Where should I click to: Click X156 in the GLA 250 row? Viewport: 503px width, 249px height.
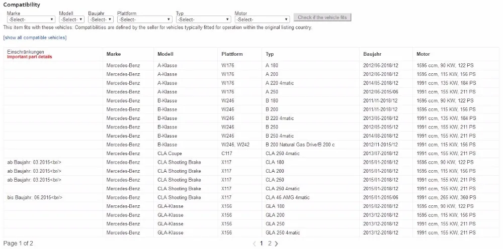click(x=226, y=224)
